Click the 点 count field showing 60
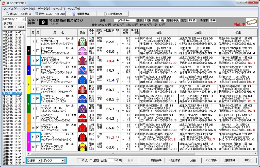The width and height of the screenshot is (260, 167). [x=81, y=161]
